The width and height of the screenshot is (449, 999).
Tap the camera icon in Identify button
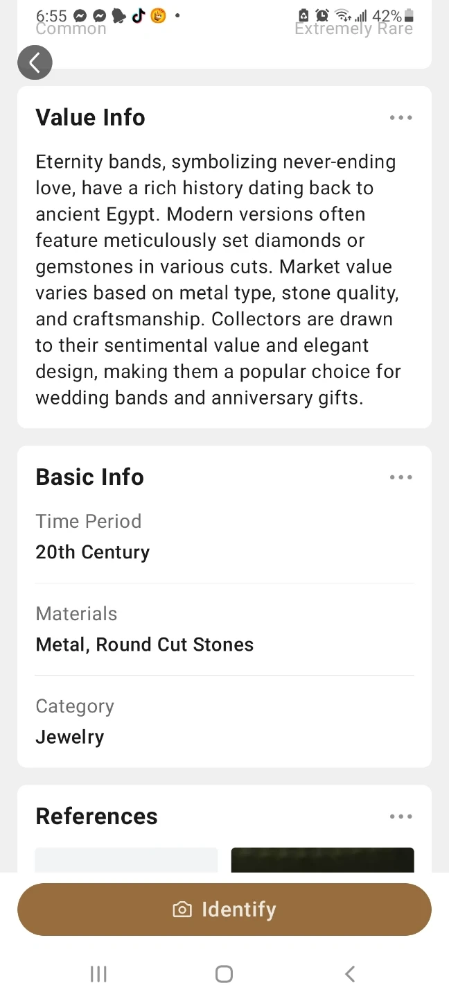pos(182,910)
